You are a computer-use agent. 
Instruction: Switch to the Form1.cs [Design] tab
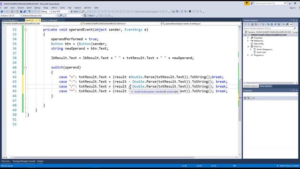tap(50, 20)
